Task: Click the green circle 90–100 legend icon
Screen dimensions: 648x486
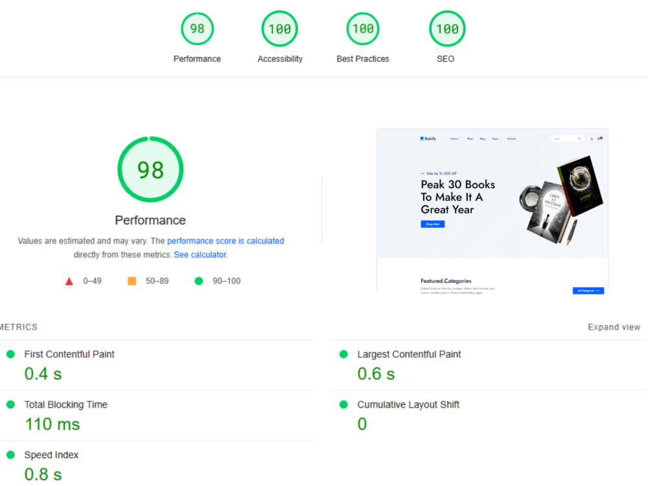Action: click(x=199, y=281)
